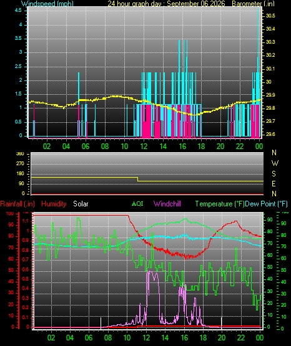291x346 pixels.
Task: Click hour 10 under the bottom temperature graph
Action: [x=127, y=338]
